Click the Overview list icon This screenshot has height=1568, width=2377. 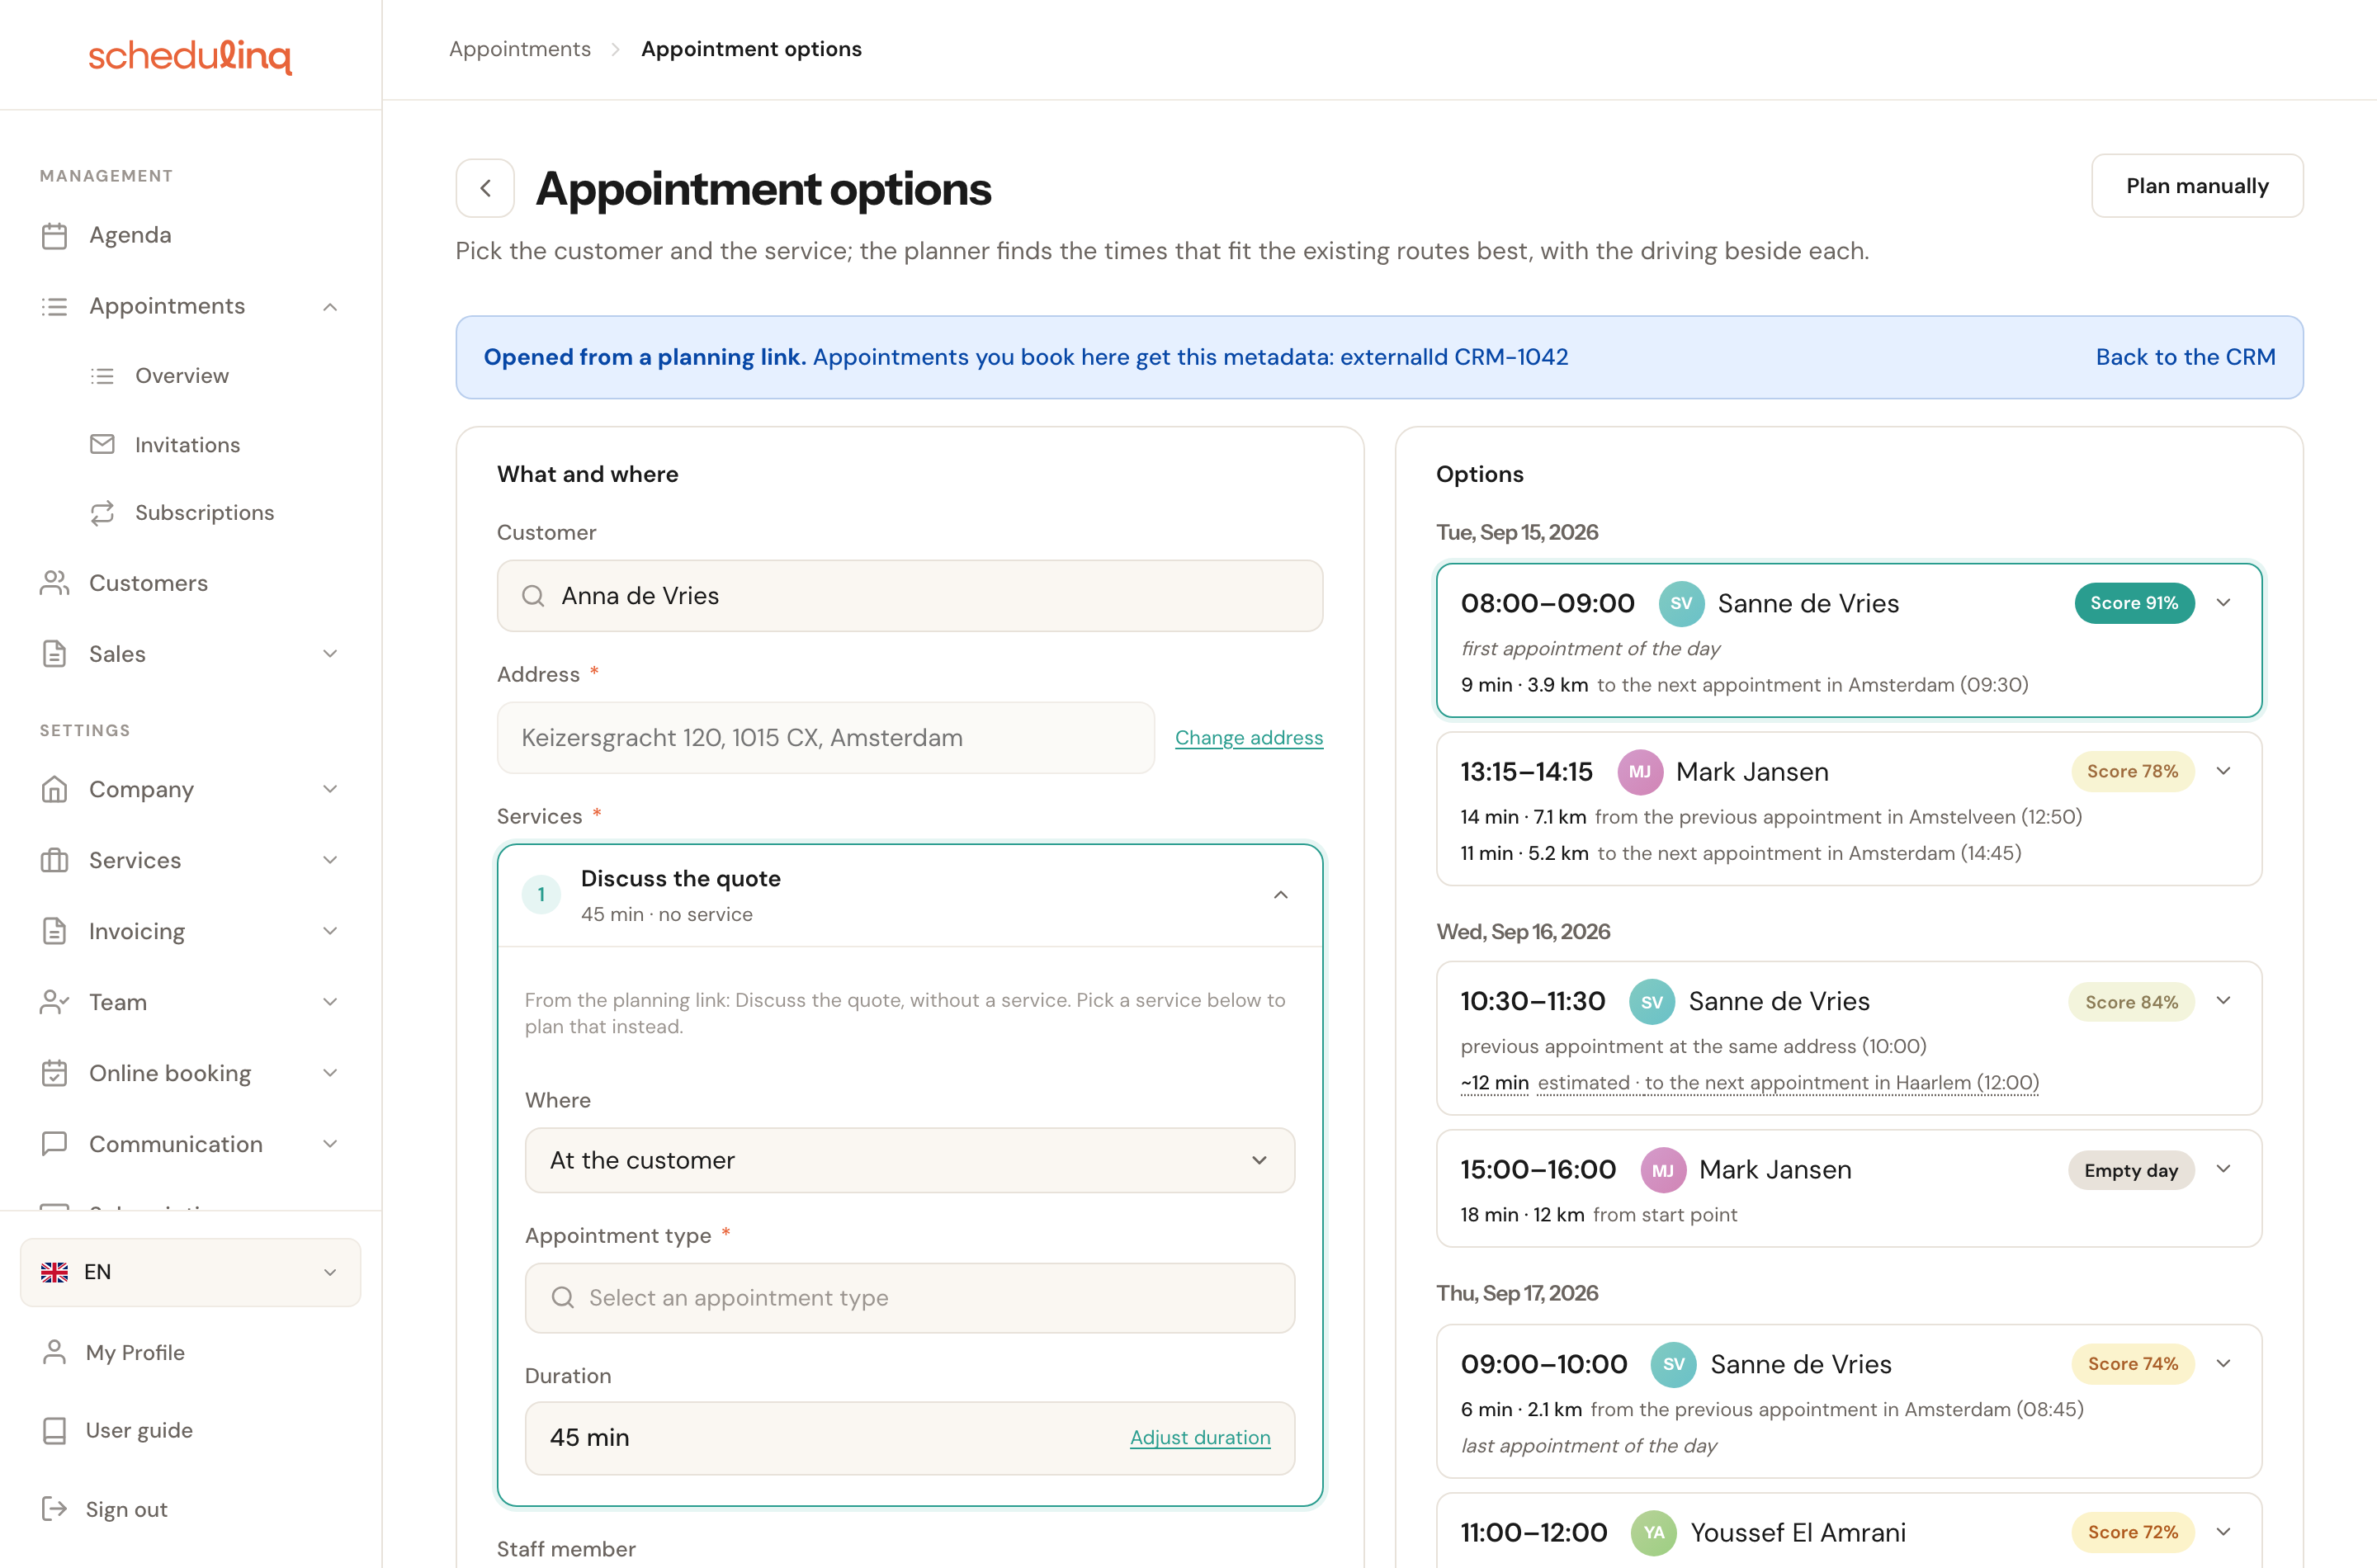pyautogui.click(x=102, y=376)
